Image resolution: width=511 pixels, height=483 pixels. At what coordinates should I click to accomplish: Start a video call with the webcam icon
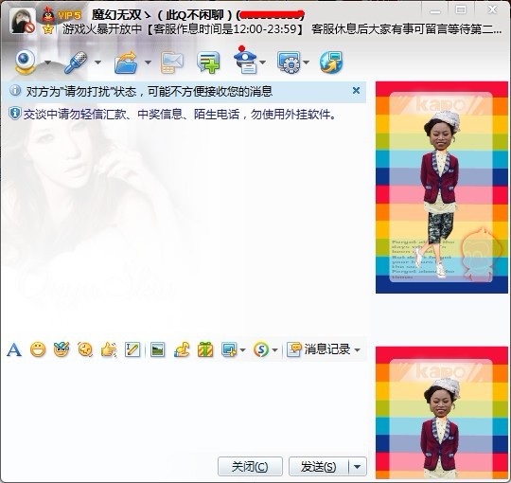[x=26, y=62]
